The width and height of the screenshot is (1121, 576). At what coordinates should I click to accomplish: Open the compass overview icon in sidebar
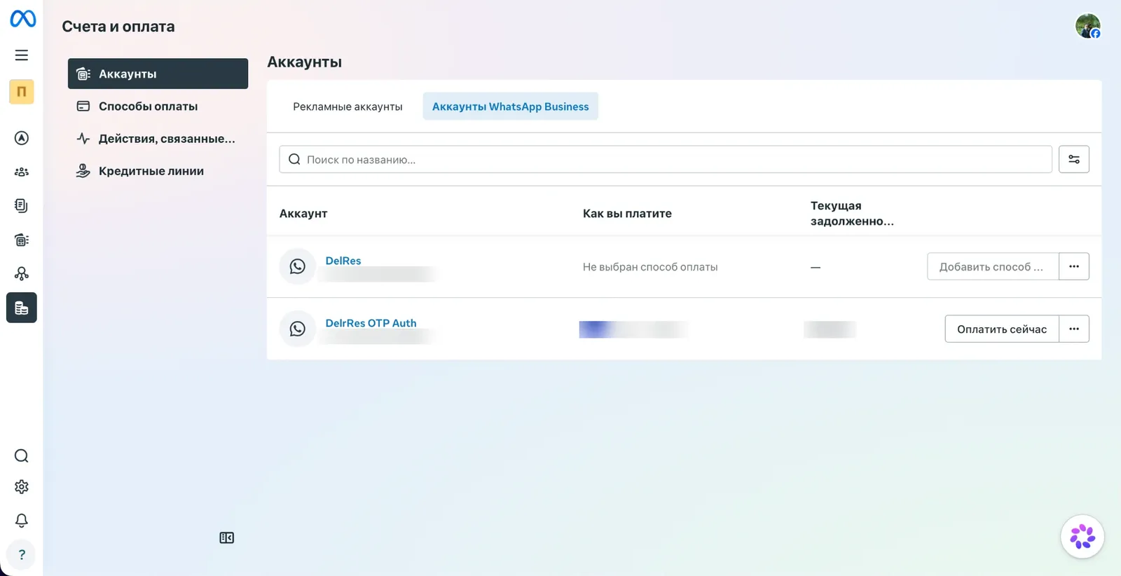pyautogui.click(x=22, y=138)
